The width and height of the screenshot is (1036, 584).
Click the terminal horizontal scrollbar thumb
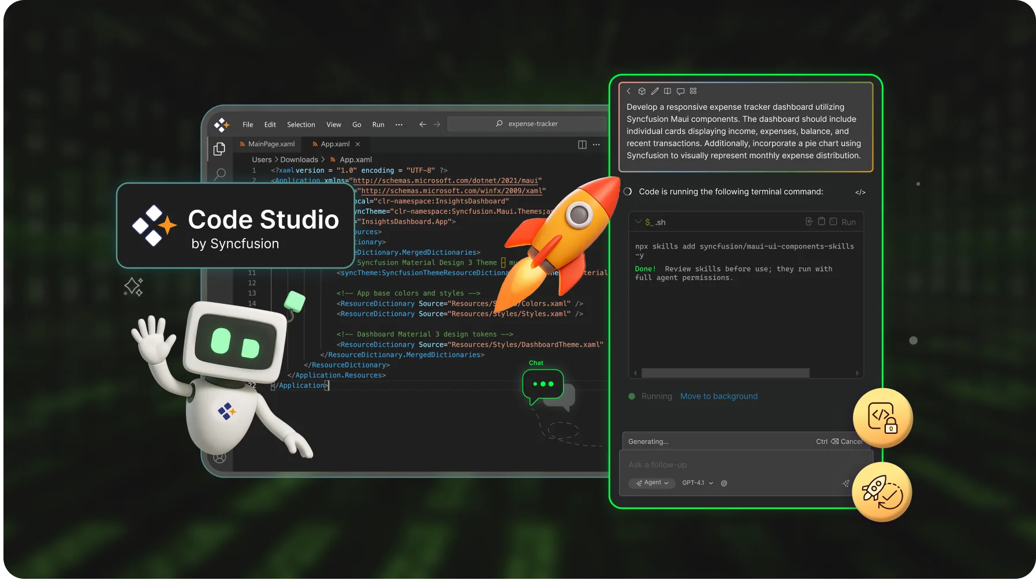(x=725, y=373)
